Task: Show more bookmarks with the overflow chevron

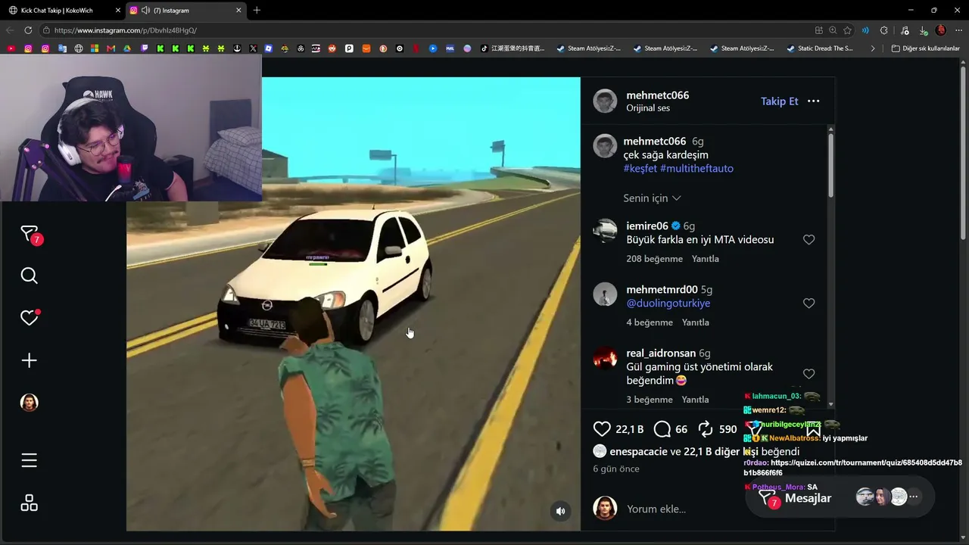Action: (x=873, y=48)
